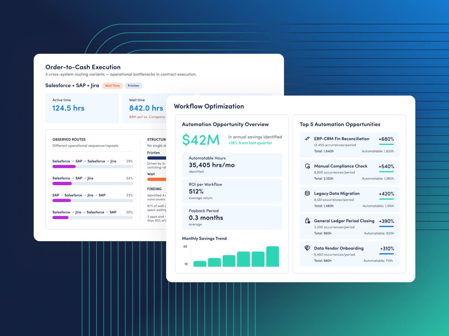Click the SAP → Salesforce → Jira → SAP progress bar

pos(92,200)
